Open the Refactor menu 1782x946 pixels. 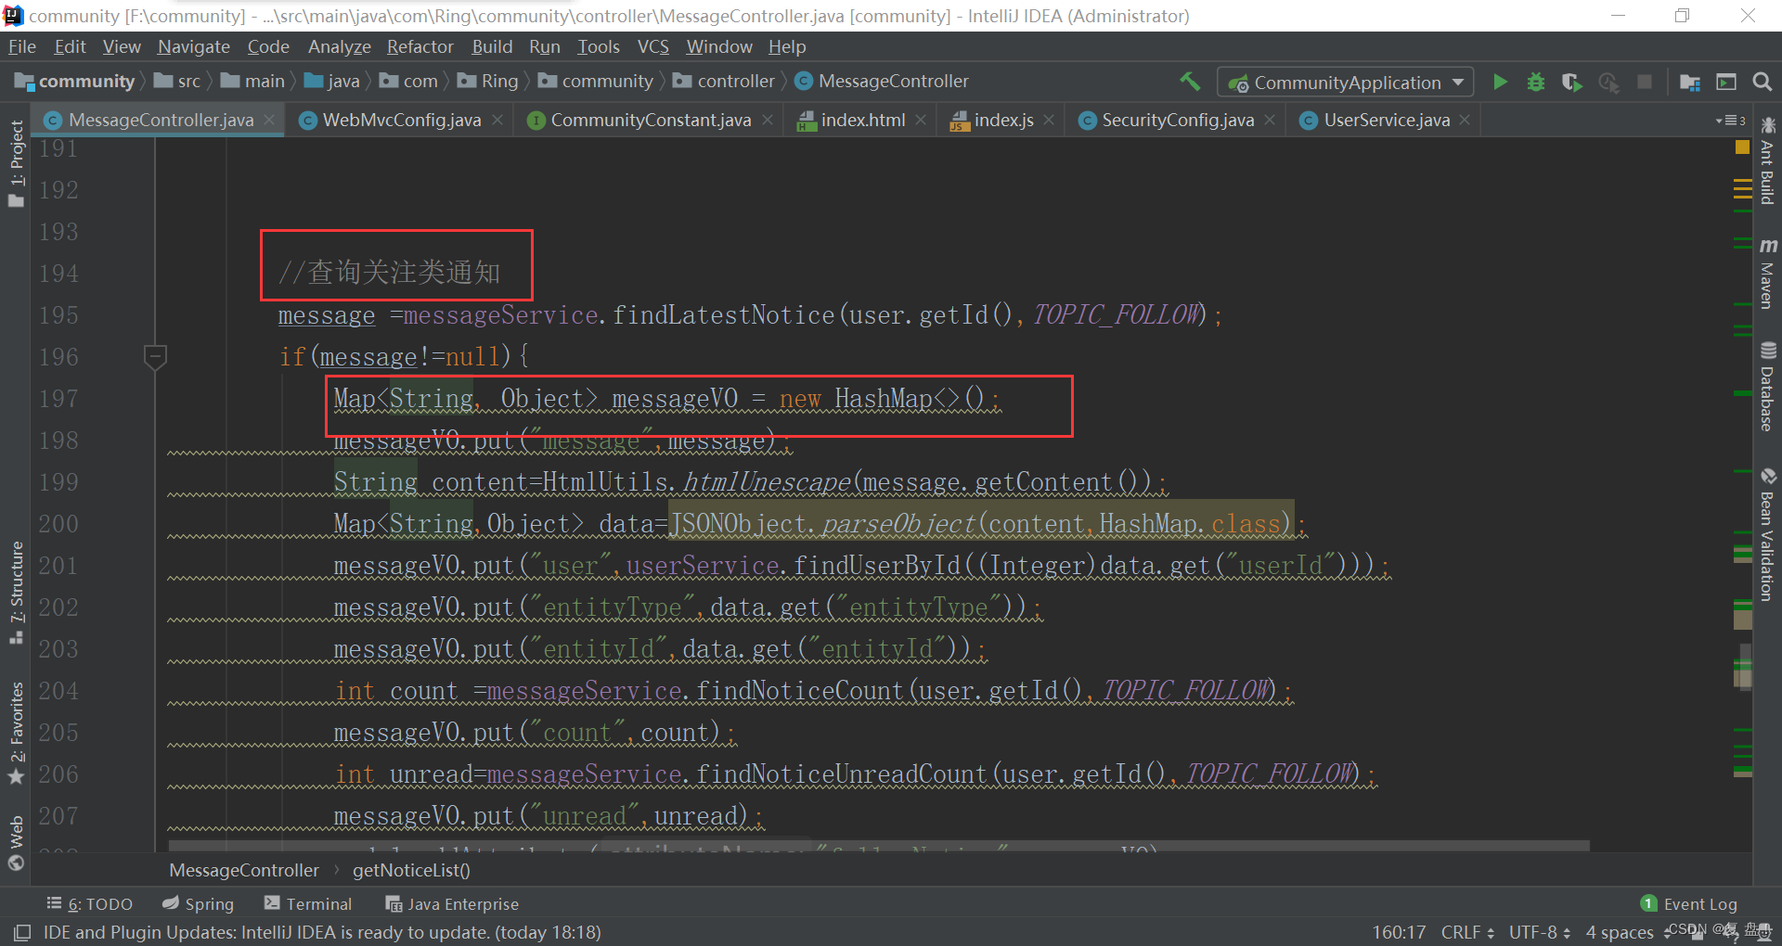pyautogui.click(x=420, y=46)
